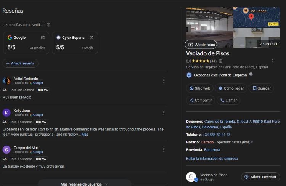Viewport: 286px width, 186px height.
Task: Click 'Cómo llegar' directions button
Action: pos(231,88)
